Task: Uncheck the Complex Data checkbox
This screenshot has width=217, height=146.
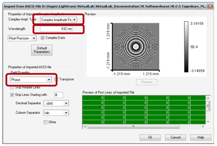Action: (x=43, y=38)
